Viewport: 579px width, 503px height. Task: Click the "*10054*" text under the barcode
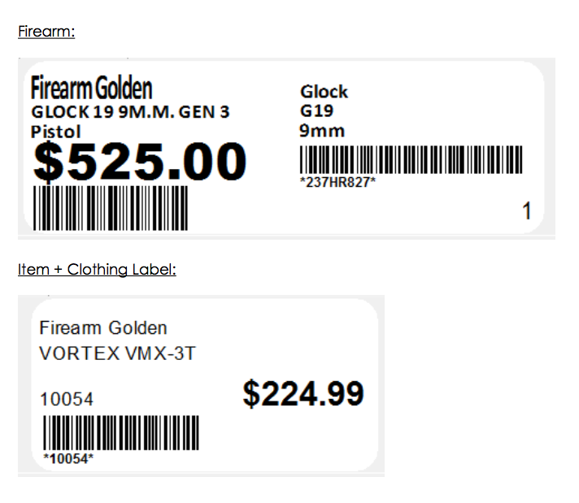pos(68,458)
